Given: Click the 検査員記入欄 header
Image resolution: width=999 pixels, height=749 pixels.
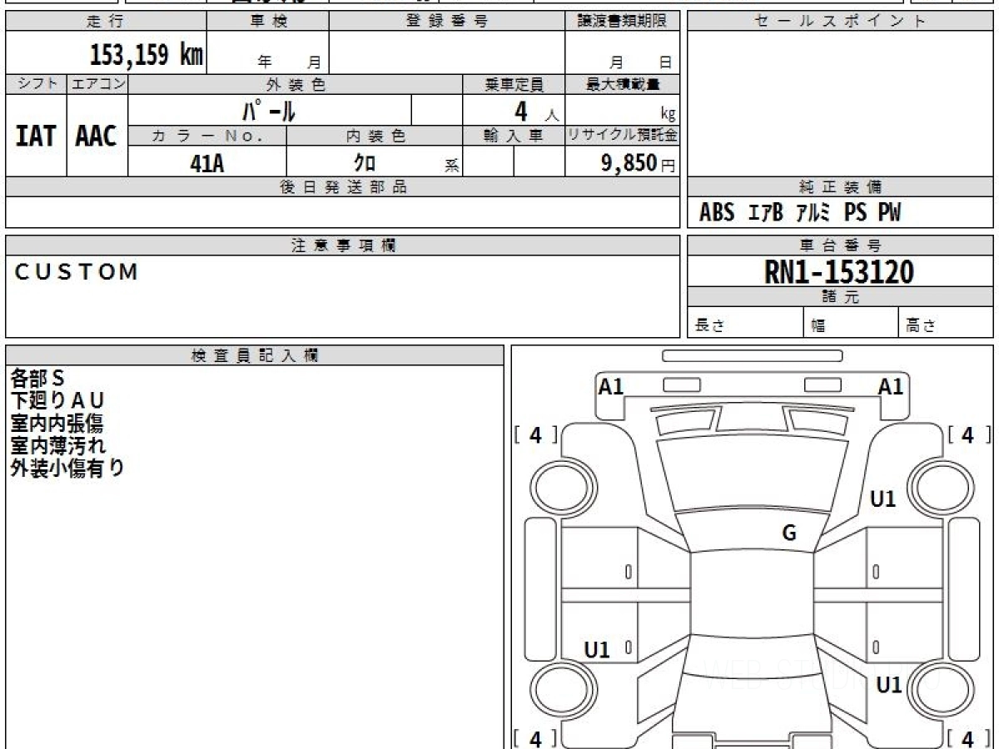Looking at the screenshot, I should 255,355.
